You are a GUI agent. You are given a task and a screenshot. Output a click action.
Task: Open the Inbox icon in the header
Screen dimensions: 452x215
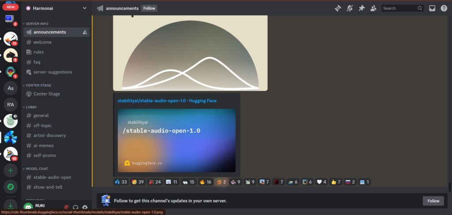click(432, 8)
